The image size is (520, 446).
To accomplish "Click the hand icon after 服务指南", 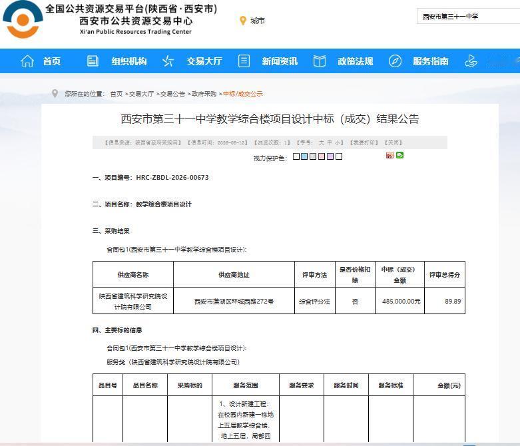I will tap(471, 61).
